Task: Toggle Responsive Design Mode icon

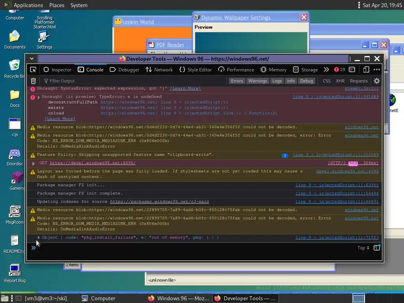Action: pos(366,69)
